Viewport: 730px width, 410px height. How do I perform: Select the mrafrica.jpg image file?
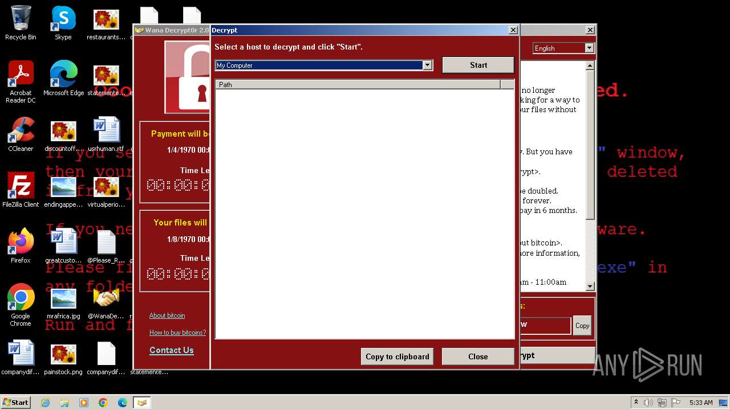(x=63, y=303)
